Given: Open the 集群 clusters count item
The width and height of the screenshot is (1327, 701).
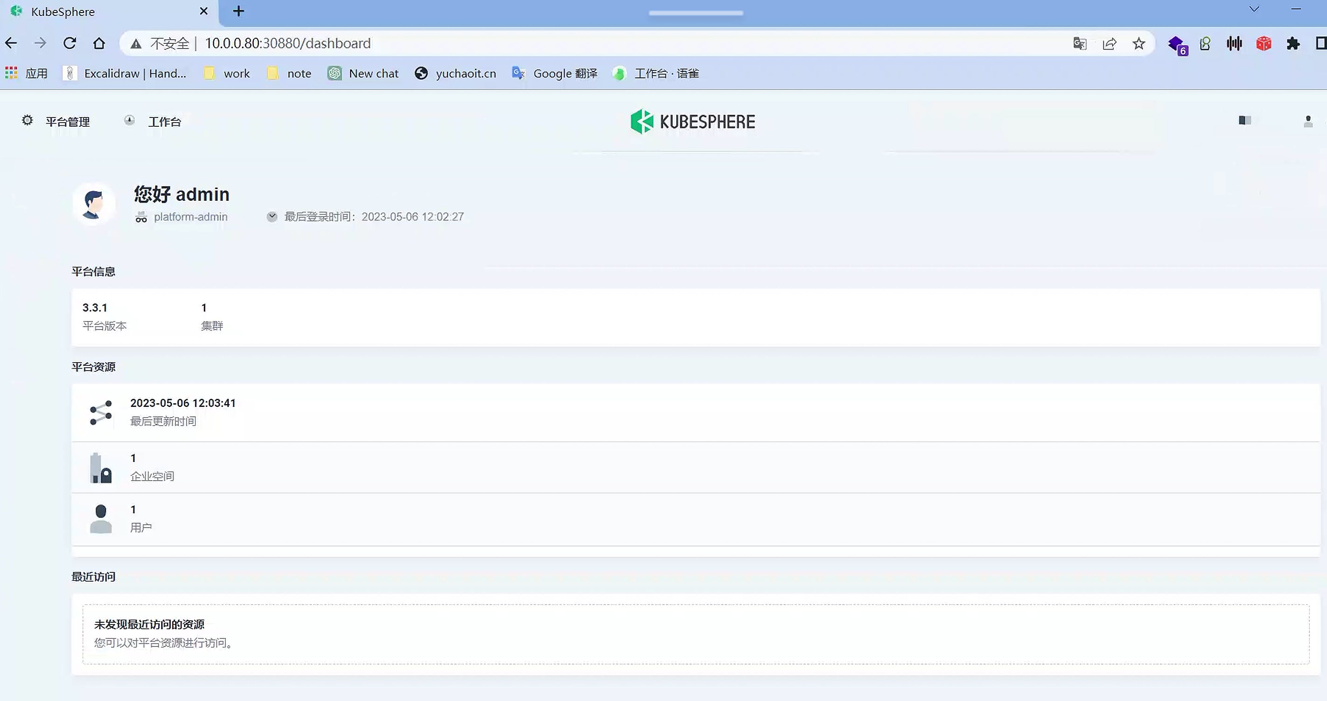Looking at the screenshot, I should (211, 316).
